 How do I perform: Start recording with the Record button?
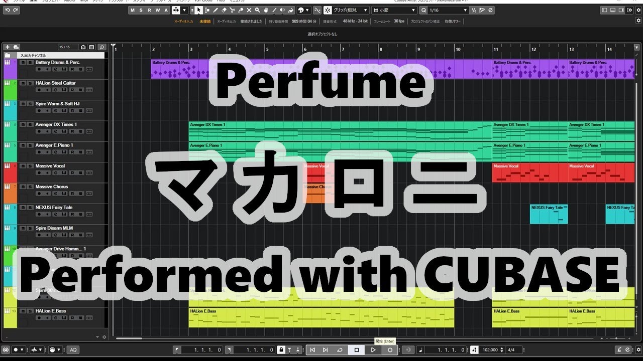point(390,350)
